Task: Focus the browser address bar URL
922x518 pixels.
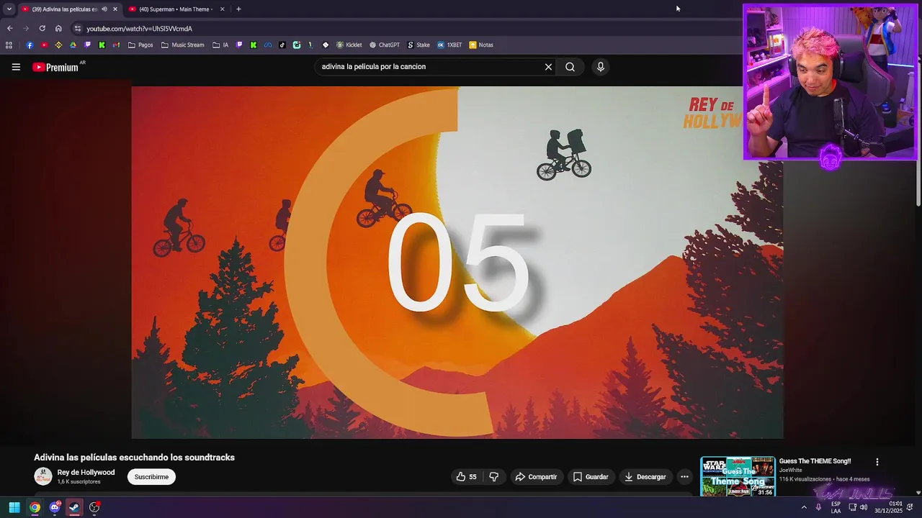Action: (x=140, y=29)
